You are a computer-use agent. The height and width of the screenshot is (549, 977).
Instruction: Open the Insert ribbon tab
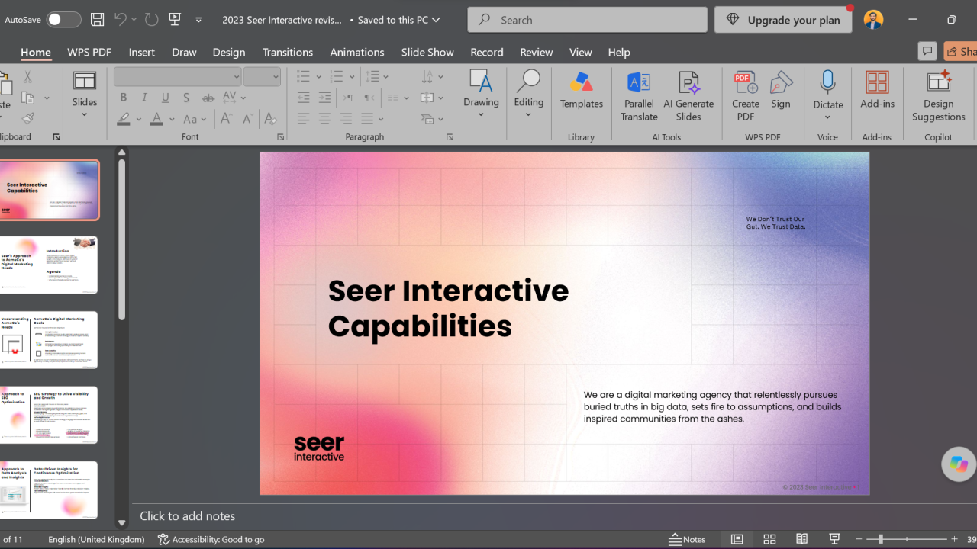pos(142,52)
